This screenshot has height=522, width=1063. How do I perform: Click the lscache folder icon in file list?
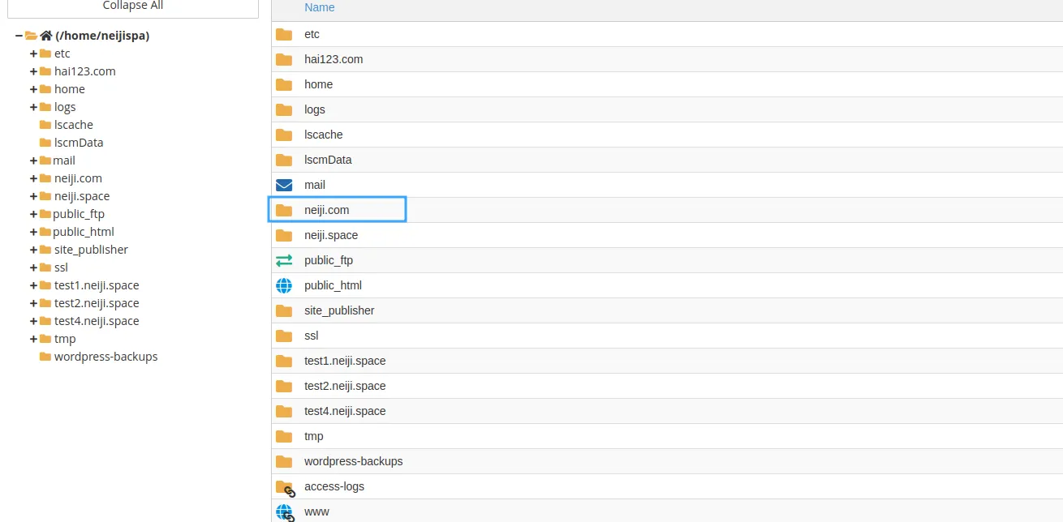(283, 135)
